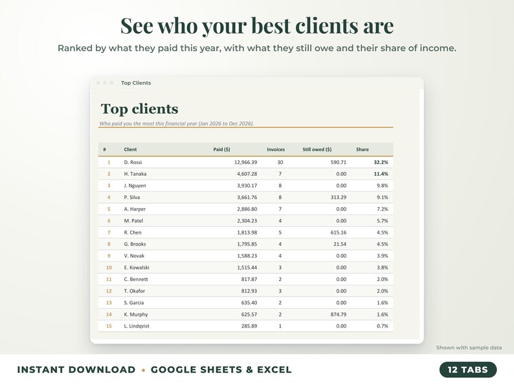
Task: Click paid amount 1,515.44
Action: [x=247, y=267]
